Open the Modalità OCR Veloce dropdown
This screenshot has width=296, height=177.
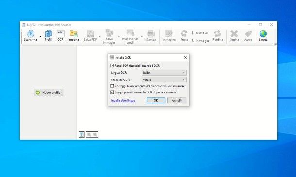pyautogui.click(x=164, y=80)
